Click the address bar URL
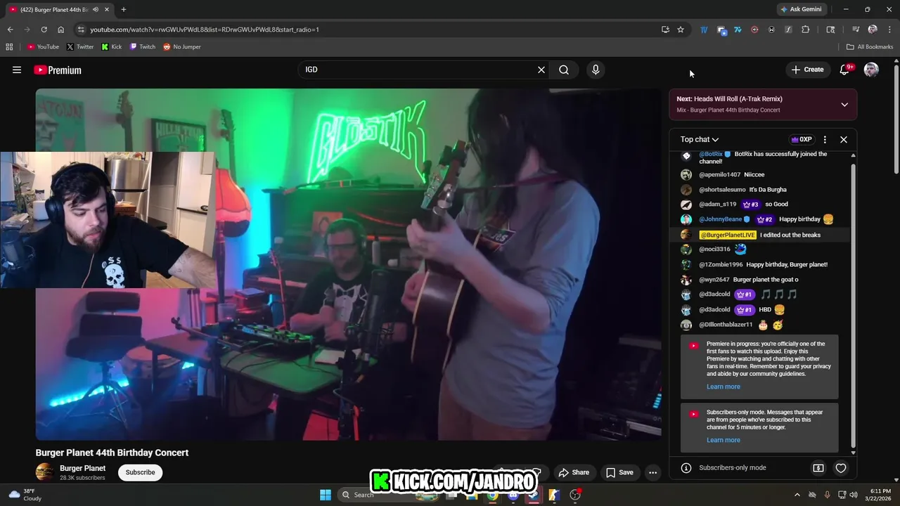The image size is (900, 506). (205, 30)
